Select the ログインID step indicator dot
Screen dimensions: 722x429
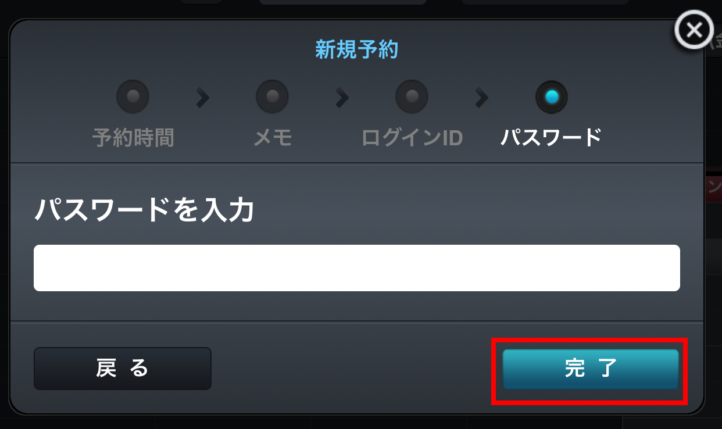[x=412, y=96]
